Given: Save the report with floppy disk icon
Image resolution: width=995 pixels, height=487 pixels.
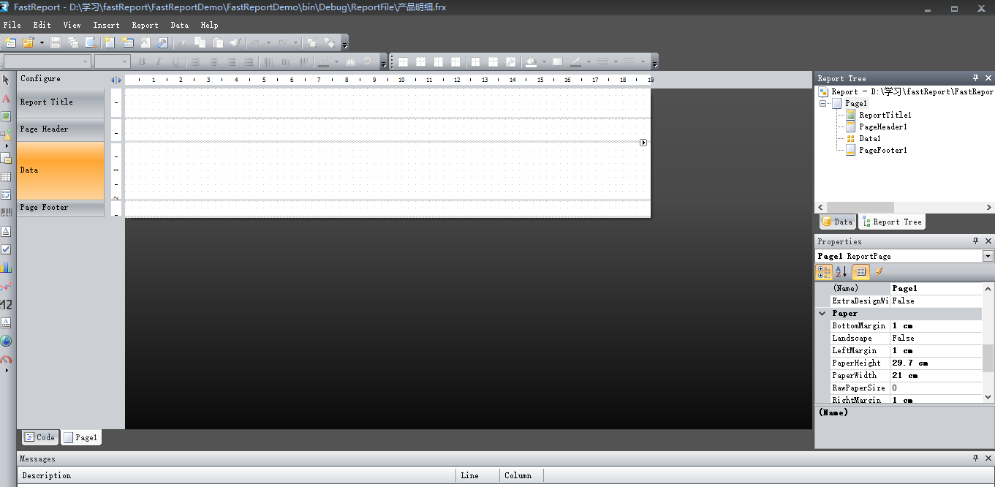Looking at the screenshot, I should [x=56, y=43].
